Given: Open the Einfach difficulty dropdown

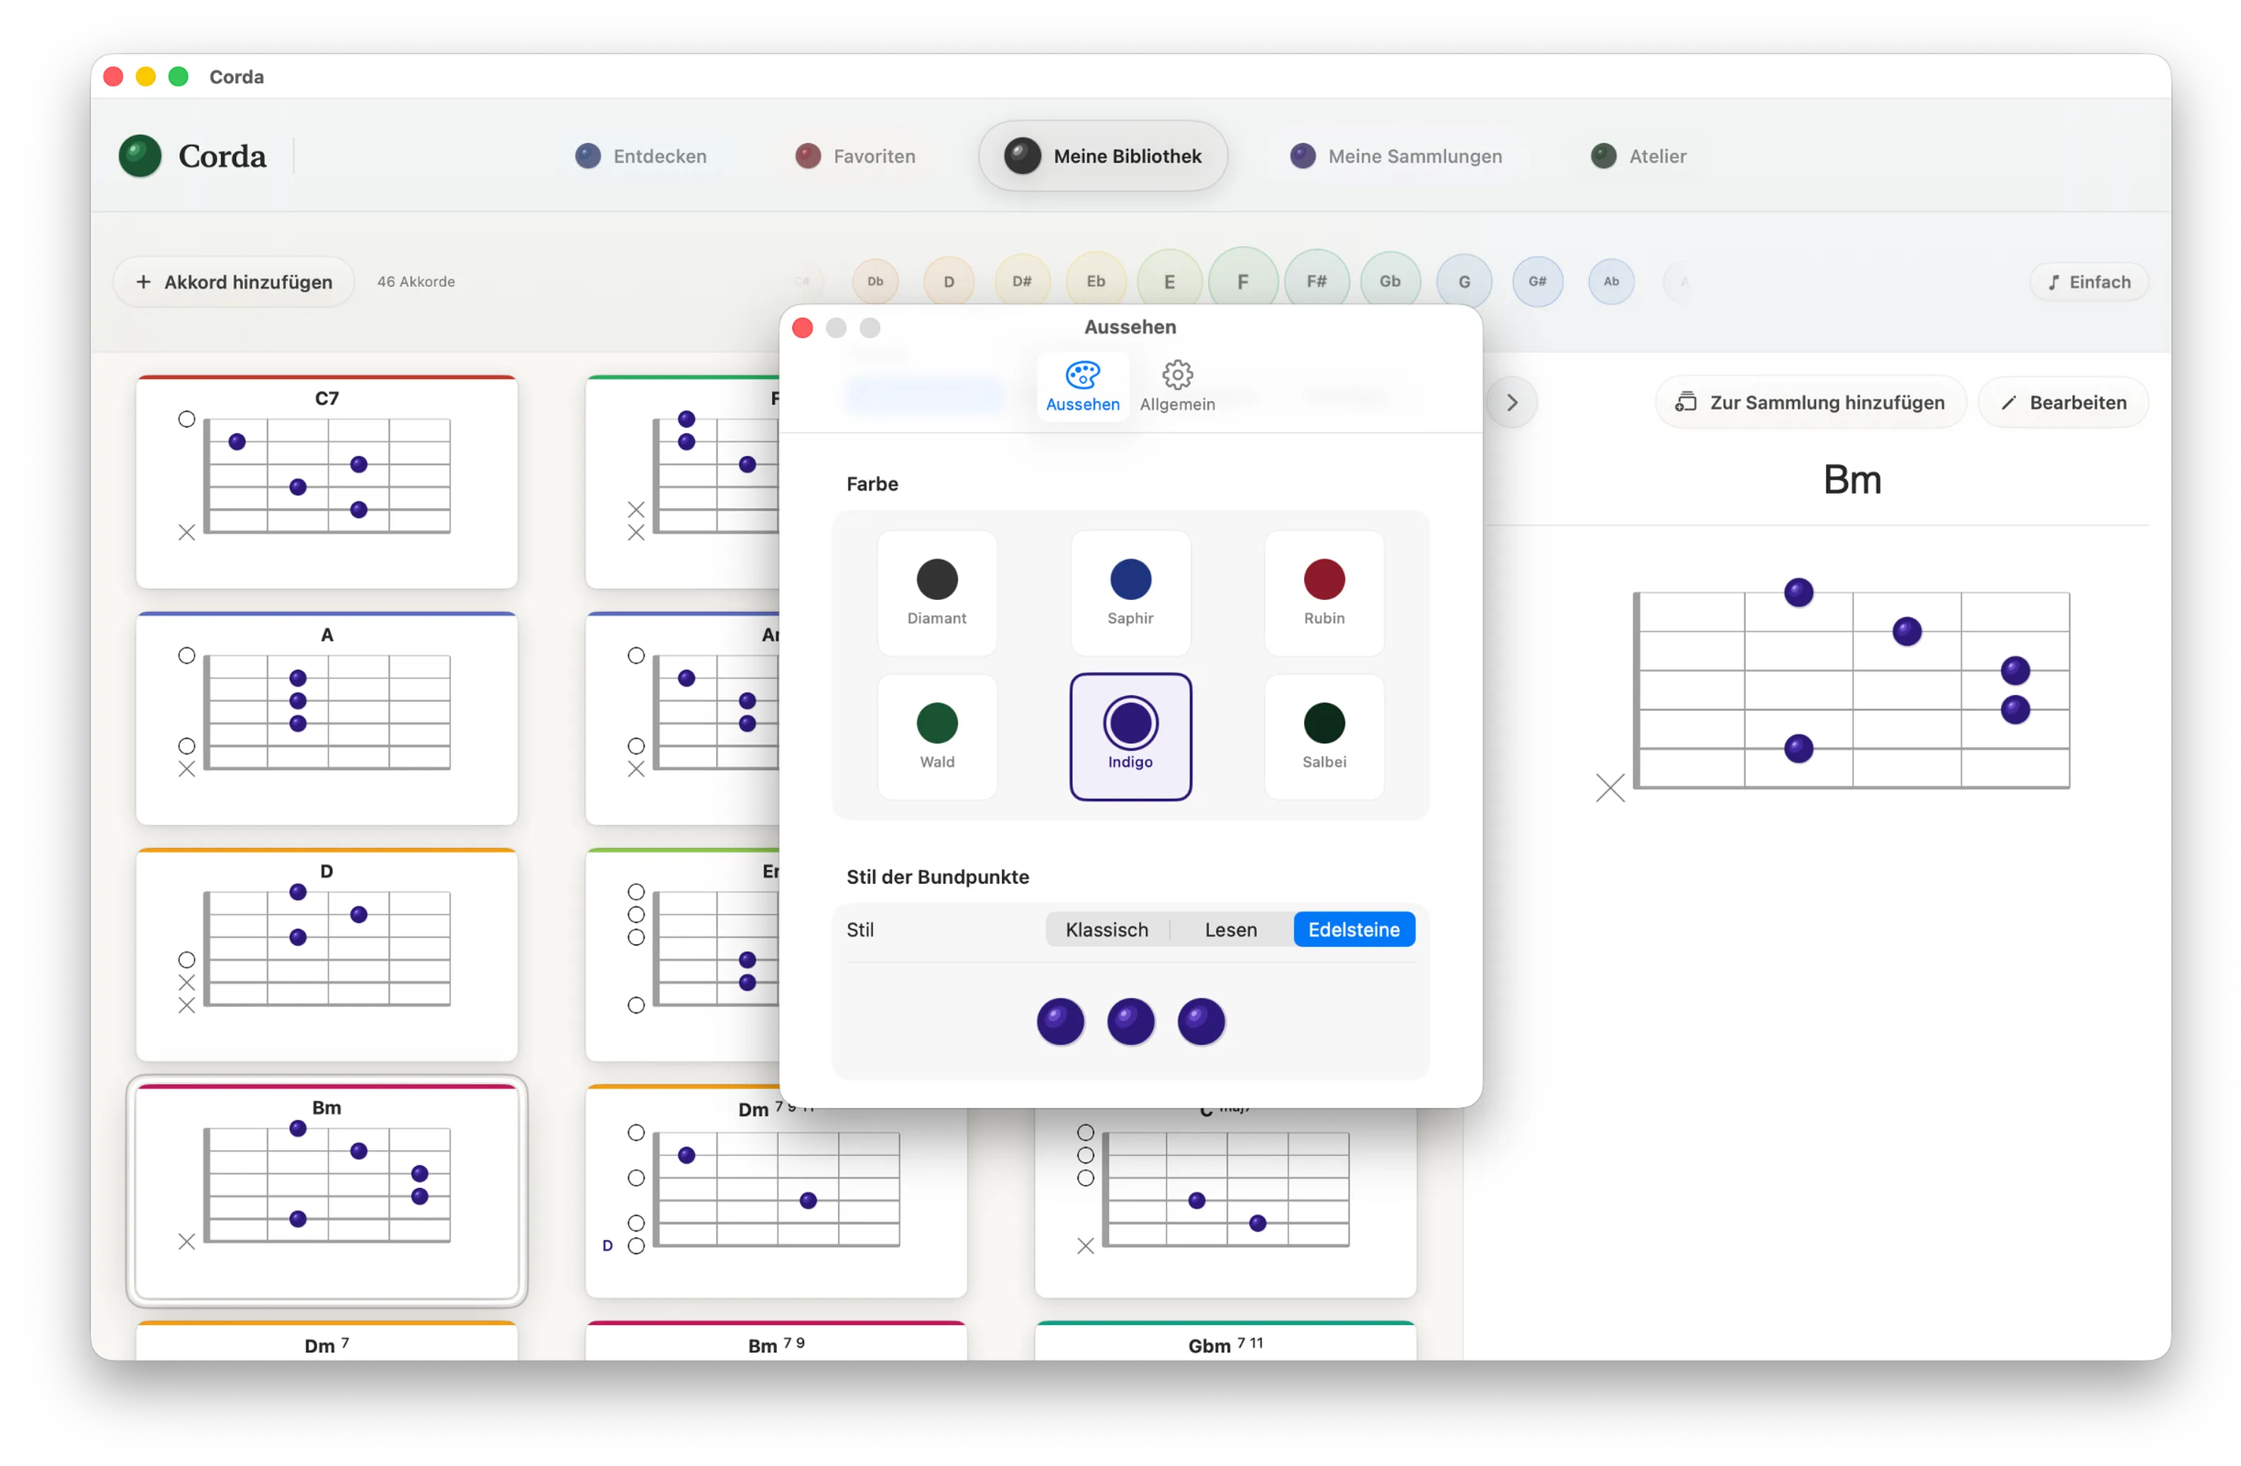Looking at the screenshot, I should pyautogui.click(x=2089, y=282).
